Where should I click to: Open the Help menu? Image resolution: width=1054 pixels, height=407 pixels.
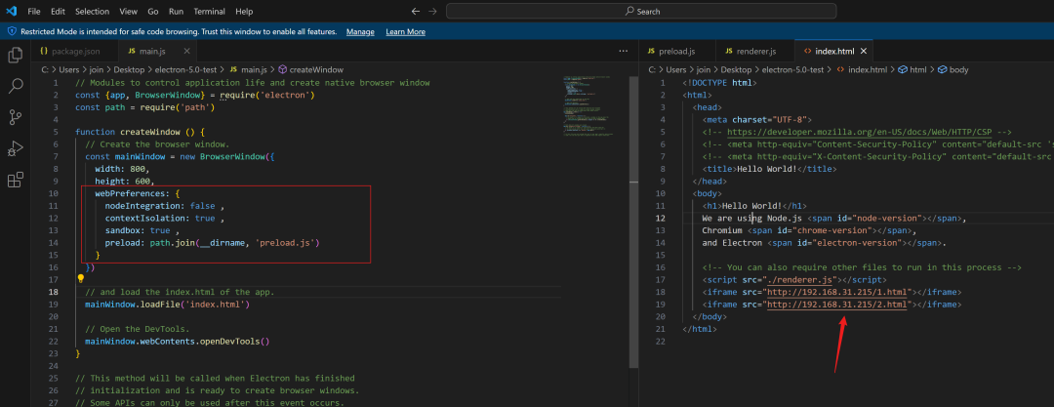[x=244, y=12]
